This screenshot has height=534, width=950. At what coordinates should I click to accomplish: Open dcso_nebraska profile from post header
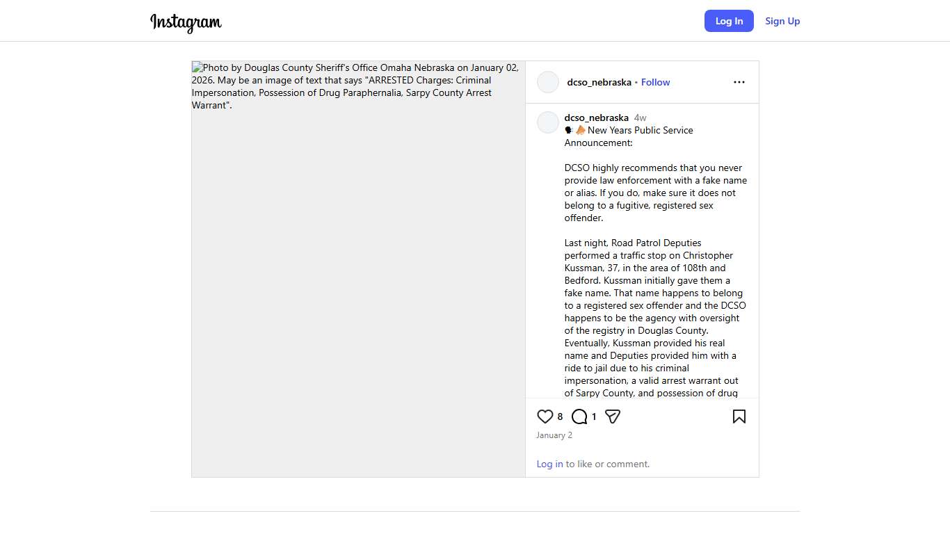point(599,82)
